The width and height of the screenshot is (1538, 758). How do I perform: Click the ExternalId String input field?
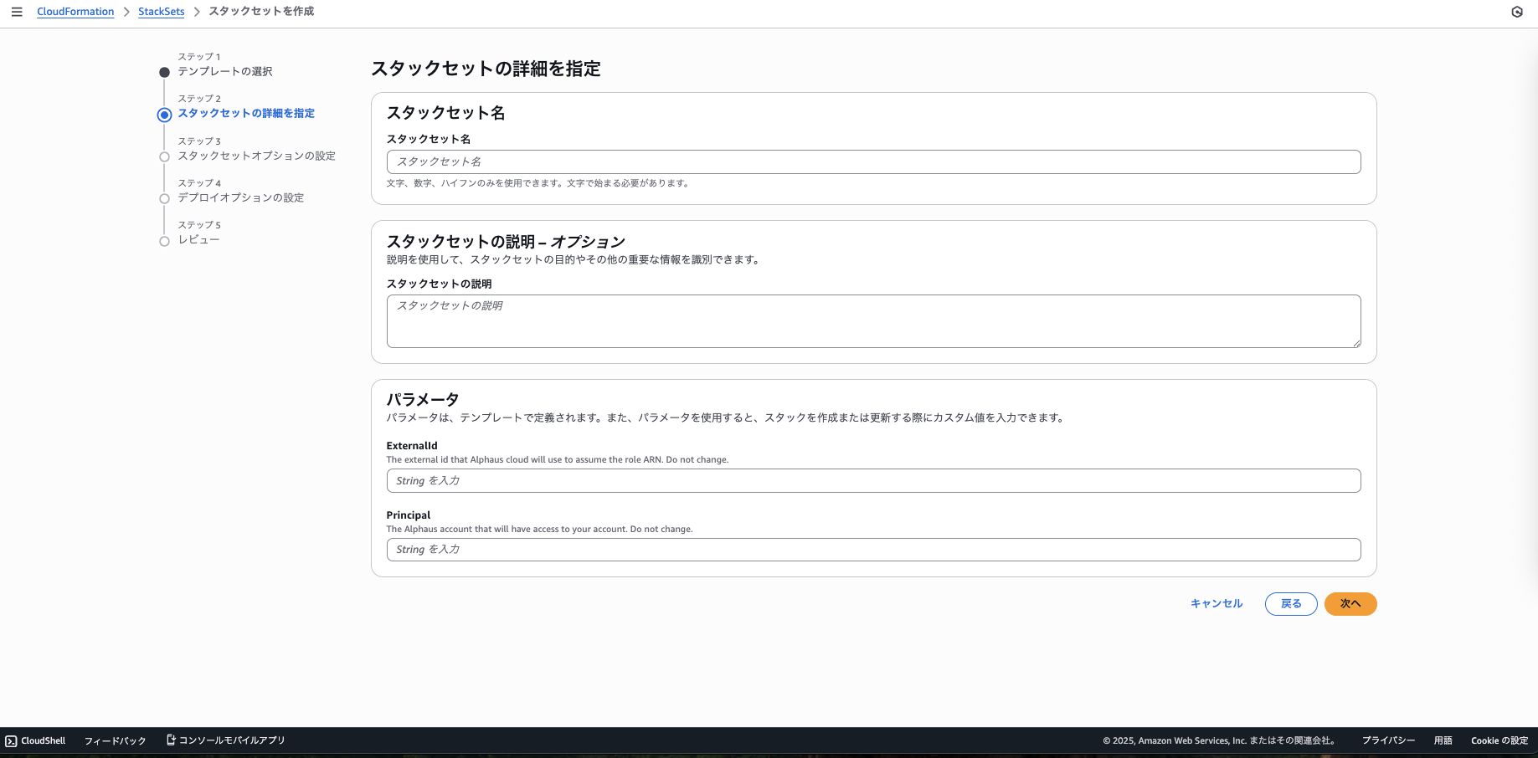tap(872, 480)
